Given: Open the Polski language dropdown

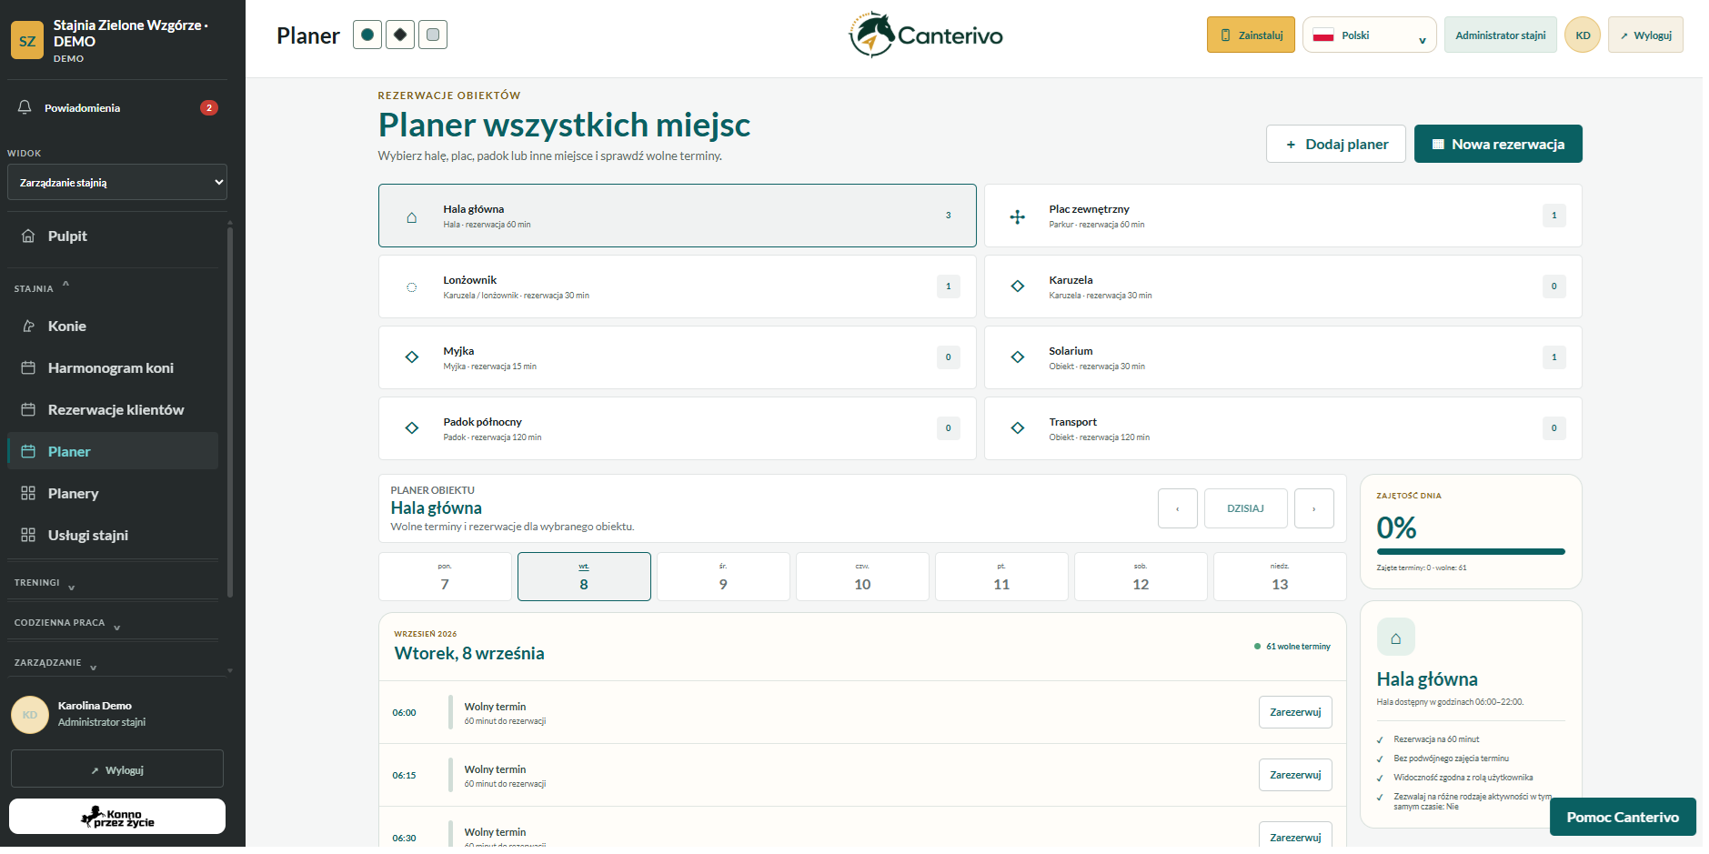Looking at the screenshot, I should pyautogui.click(x=1369, y=35).
